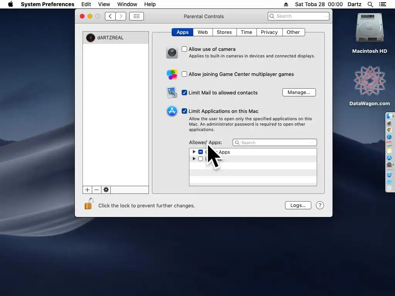
Task: Open Google Chrome from the Dock
Action: click(x=389, y=130)
